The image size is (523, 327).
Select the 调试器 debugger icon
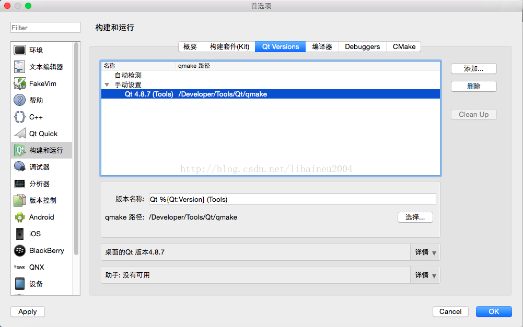(20, 167)
